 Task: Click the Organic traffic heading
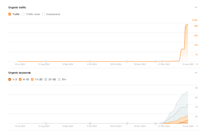pos(17,7)
